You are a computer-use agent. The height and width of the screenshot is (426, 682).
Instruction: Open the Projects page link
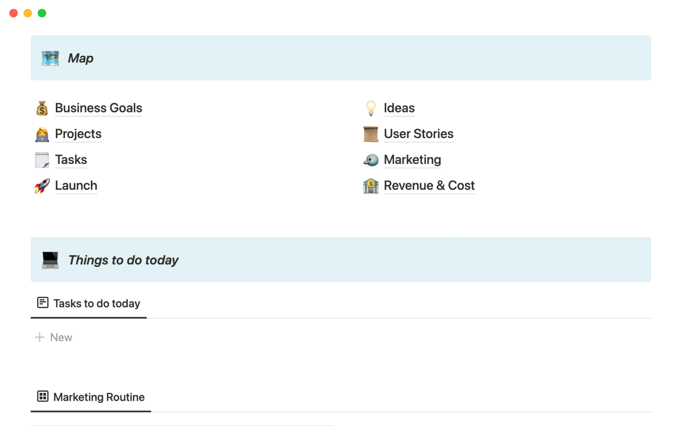click(x=78, y=134)
